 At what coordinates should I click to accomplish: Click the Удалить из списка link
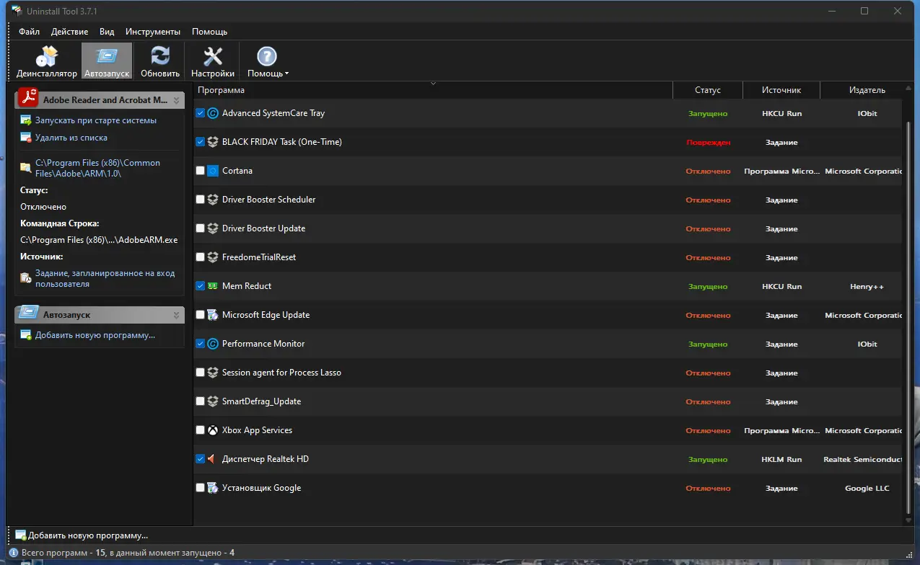click(71, 138)
